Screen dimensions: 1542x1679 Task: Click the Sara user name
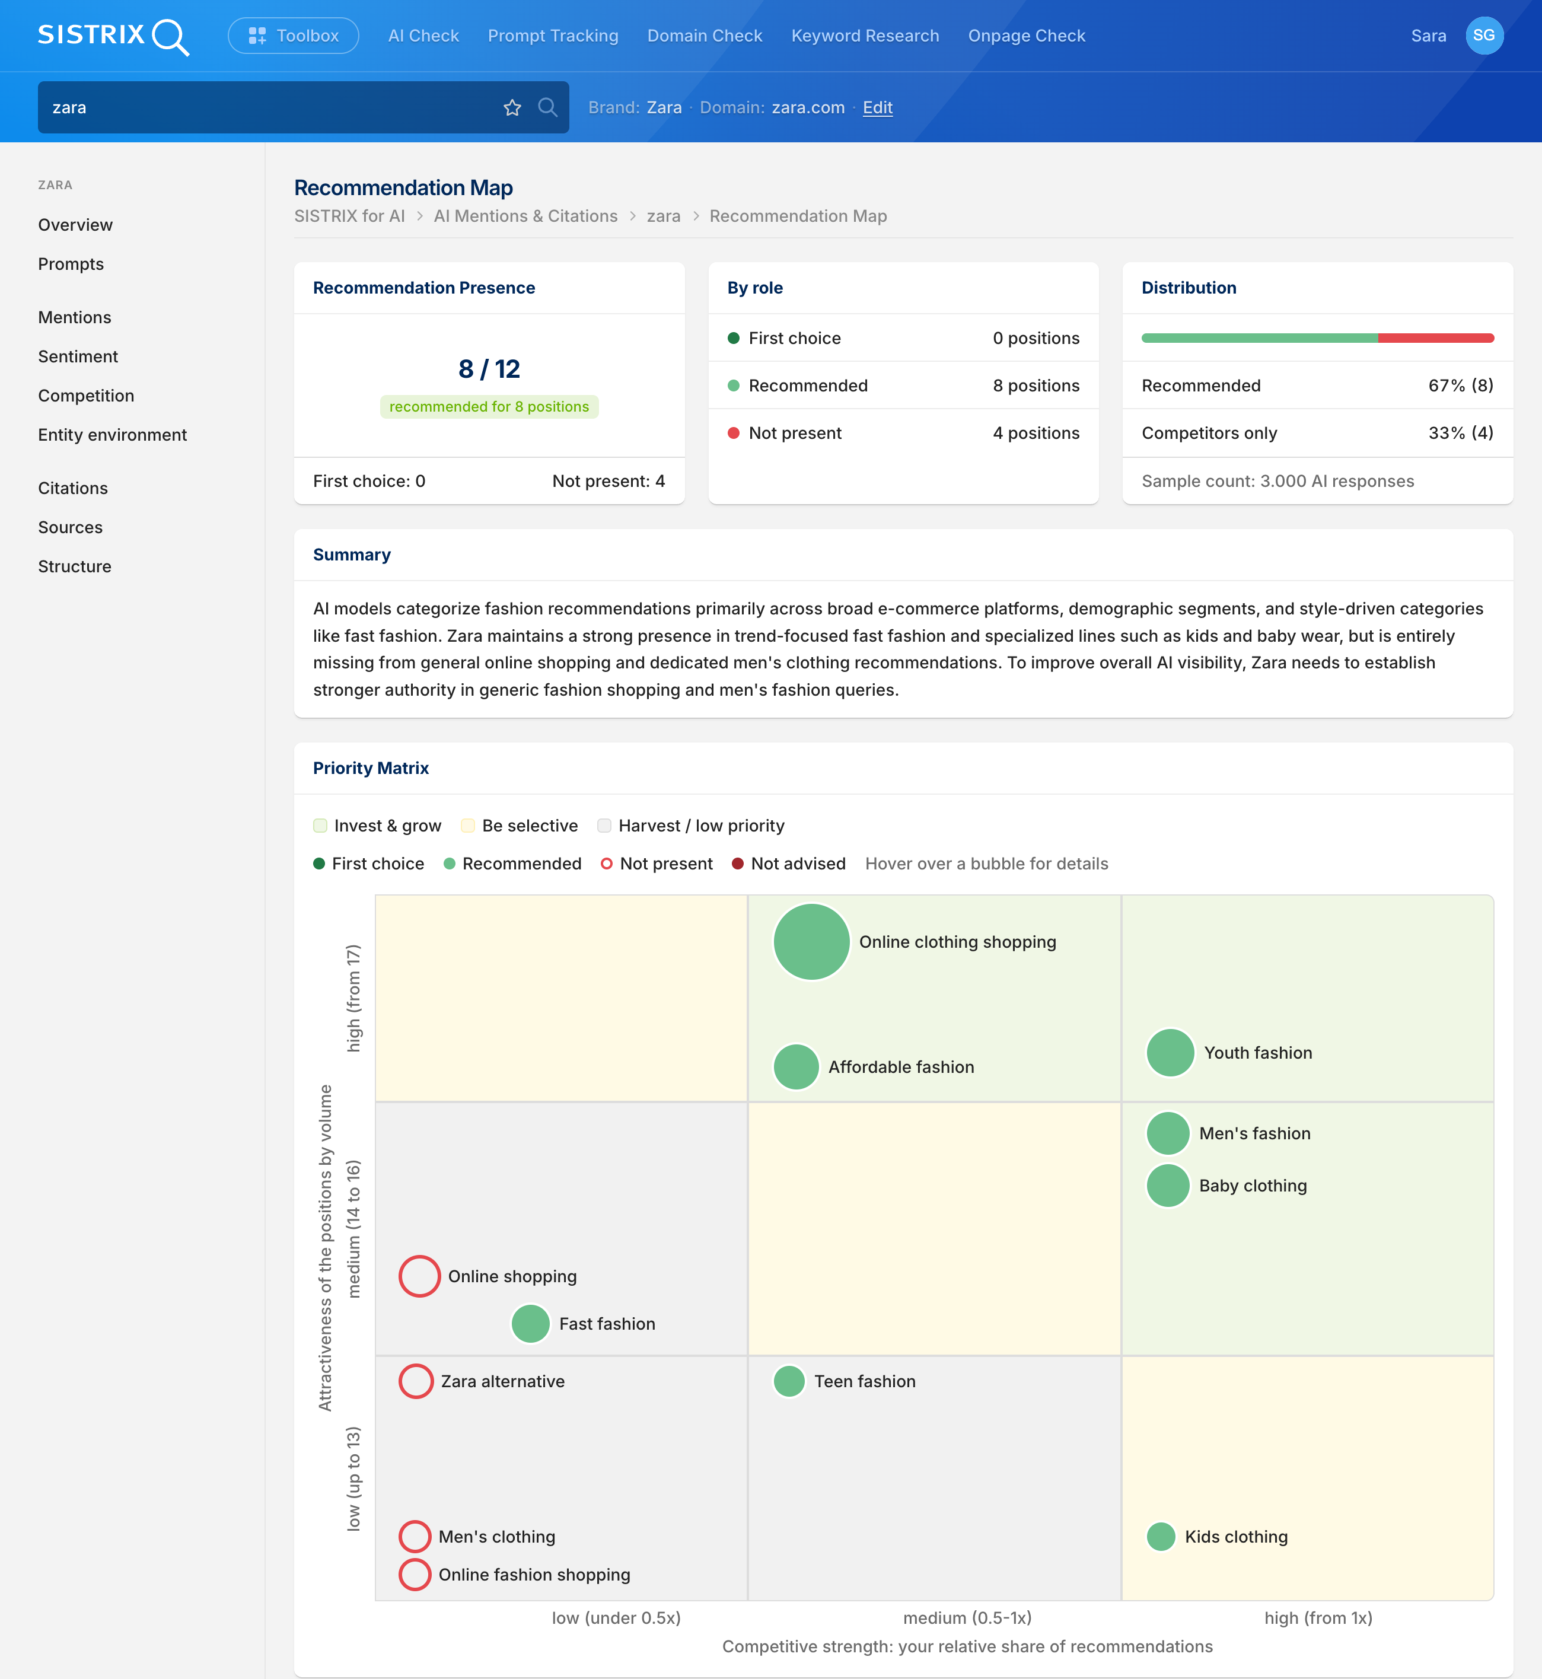1429,36
